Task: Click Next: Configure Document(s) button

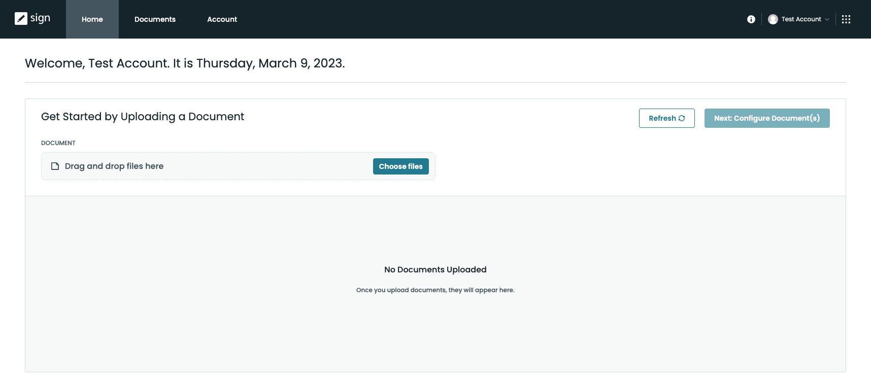Action: (766, 118)
